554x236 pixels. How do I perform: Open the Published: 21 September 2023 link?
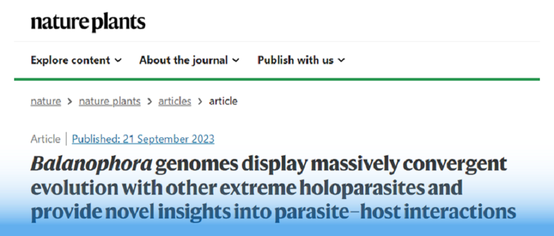(143, 139)
